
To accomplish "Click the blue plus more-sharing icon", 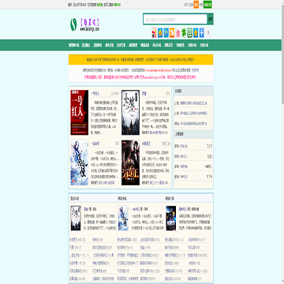I will (202, 32).
